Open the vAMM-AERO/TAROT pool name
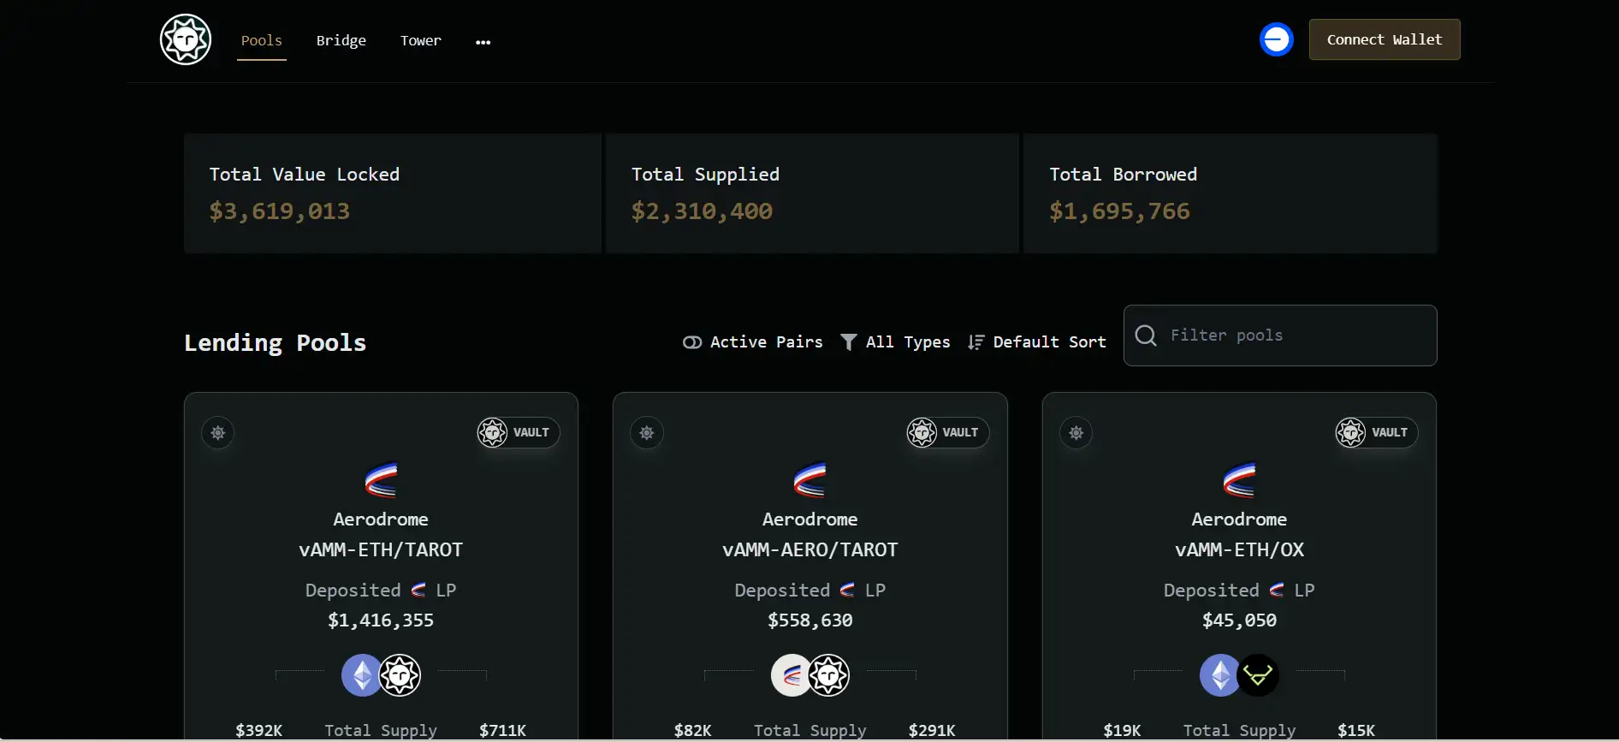The image size is (1619, 742). pyautogui.click(x=809, y=549)
